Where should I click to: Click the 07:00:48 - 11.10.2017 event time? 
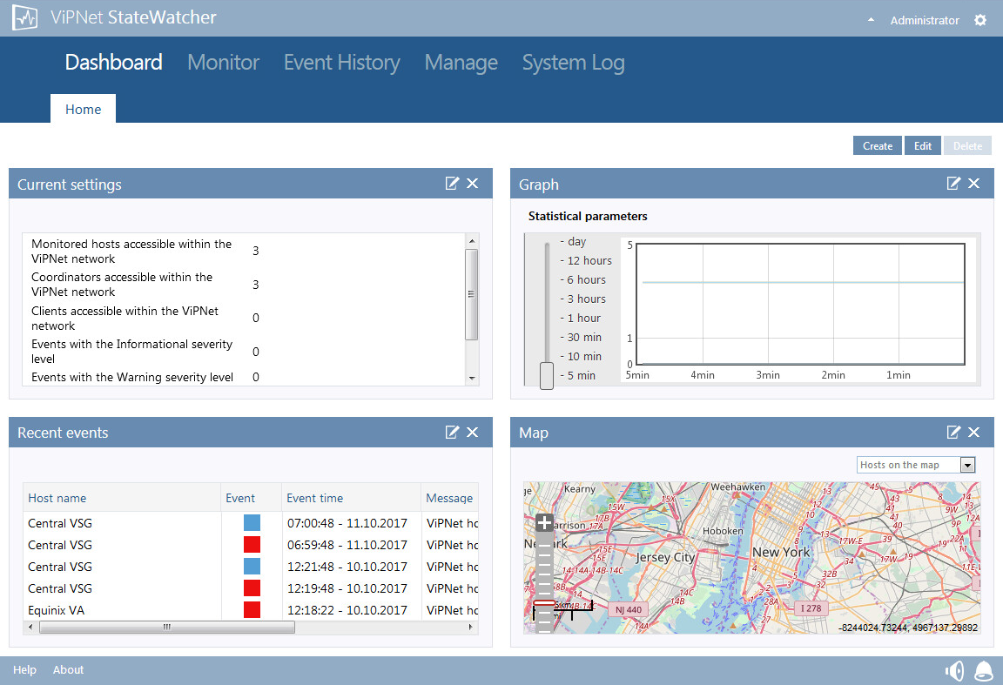347,523
